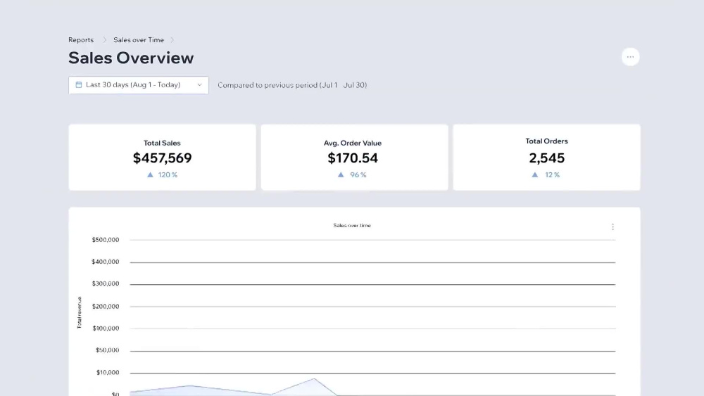Select the Total Orders card
Screen dimensions: 704x396
[x=546, y=158]
